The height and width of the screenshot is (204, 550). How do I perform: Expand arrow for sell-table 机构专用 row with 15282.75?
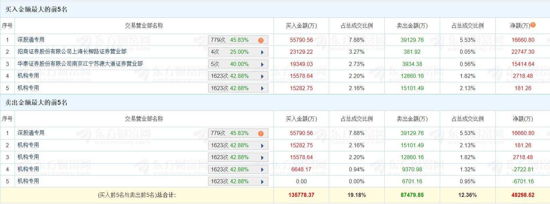262,146
